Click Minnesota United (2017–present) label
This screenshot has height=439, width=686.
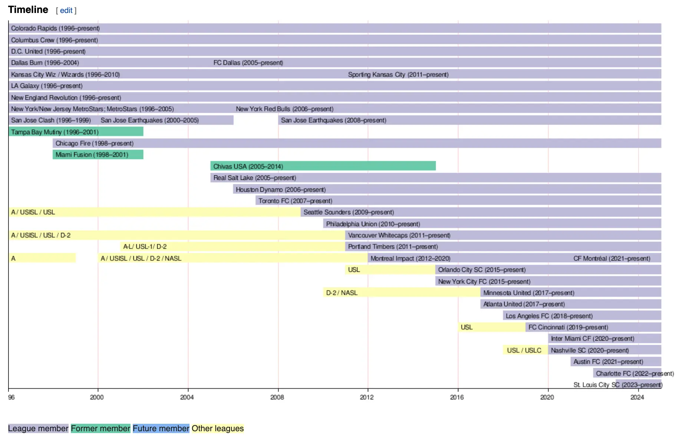click(x=529, y=293)
